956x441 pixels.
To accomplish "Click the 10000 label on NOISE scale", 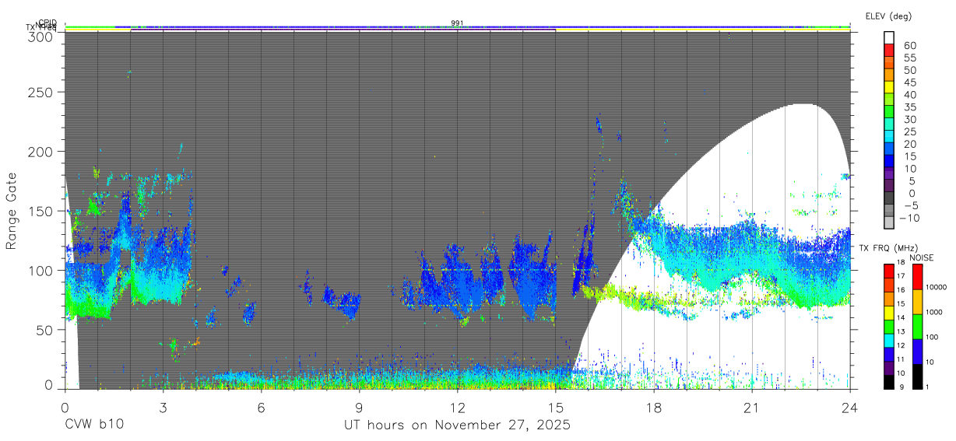I will [x=937, y=287].
